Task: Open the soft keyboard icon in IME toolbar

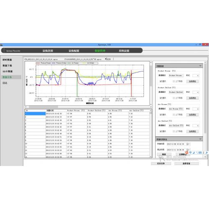Action: tap(200, 153)
